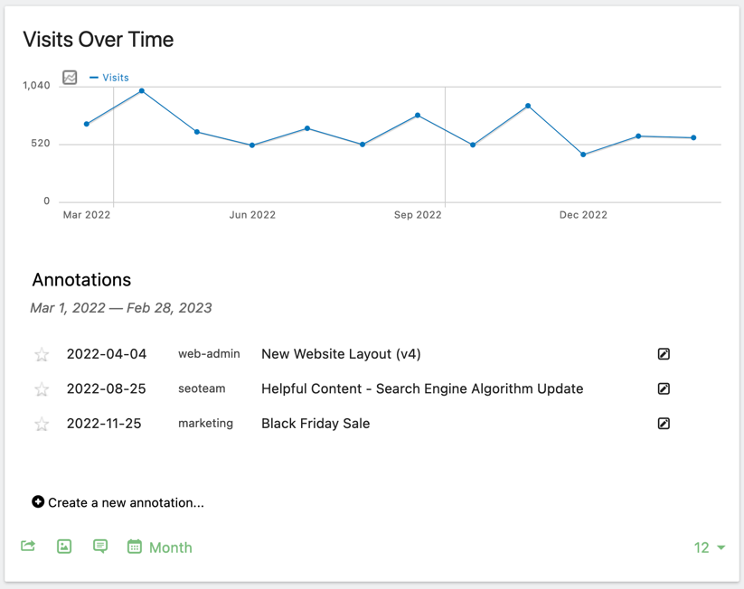This screenshot has height=589, width=744.
Task: Click the Sep 2022 data point
Action: pyautogui.click(x=418, y=116)
